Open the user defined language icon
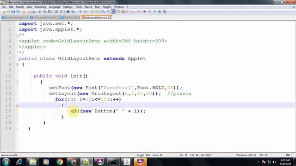296x166 pixels. pos(118,12)
